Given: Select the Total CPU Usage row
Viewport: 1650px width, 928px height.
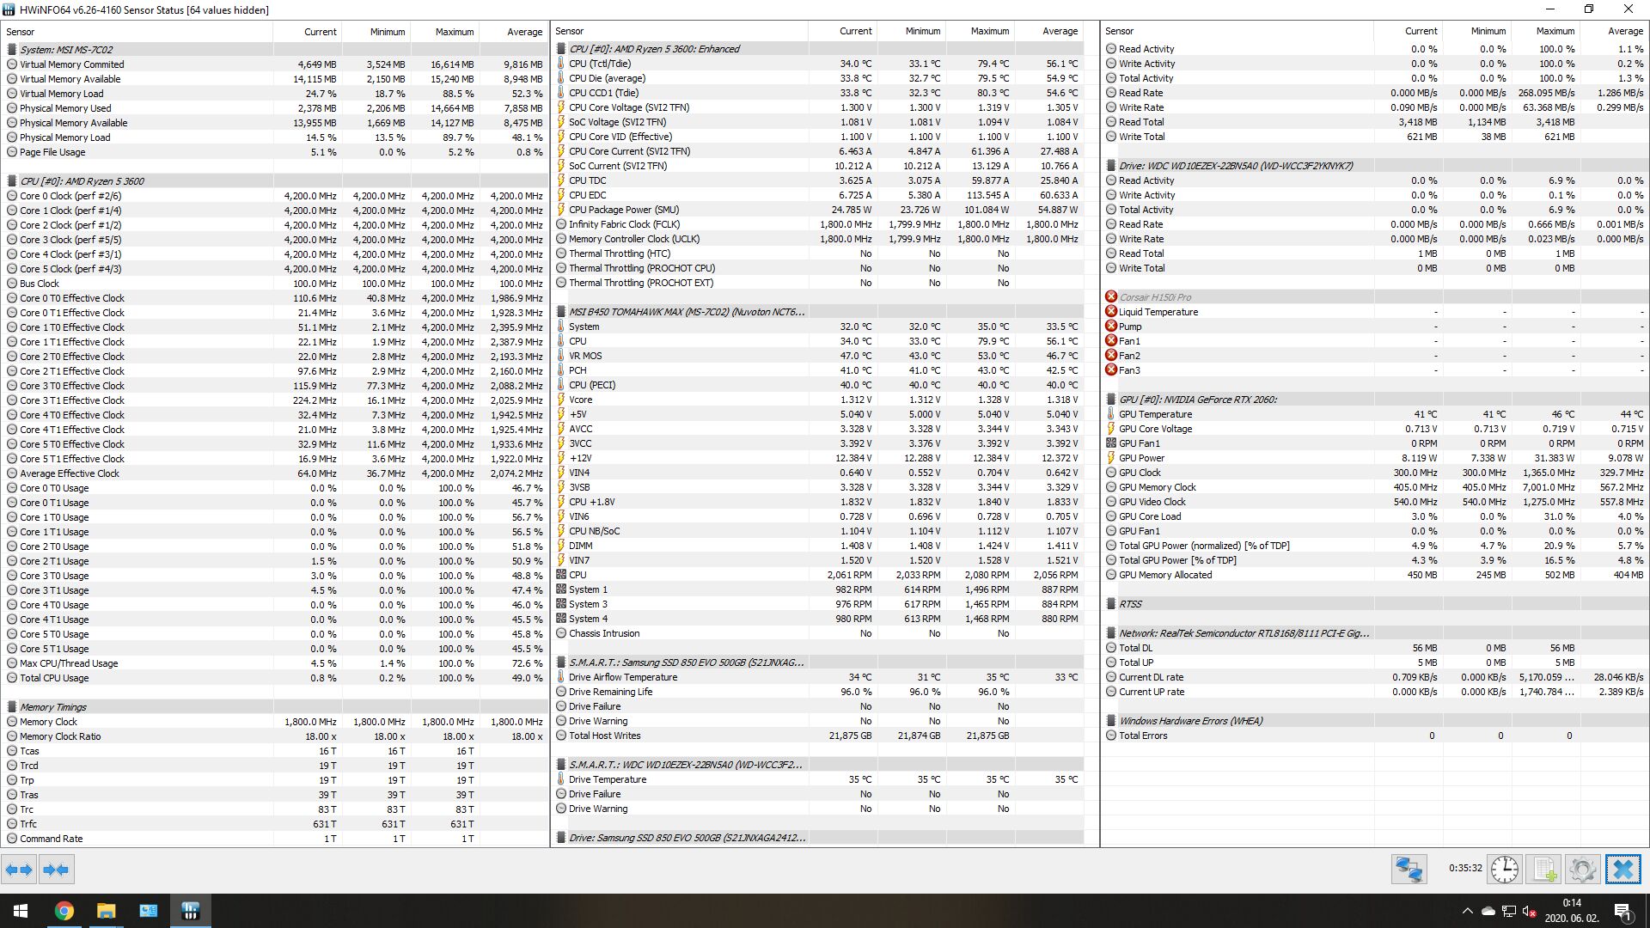Looking at the screenshot, I should click(275, 678).
